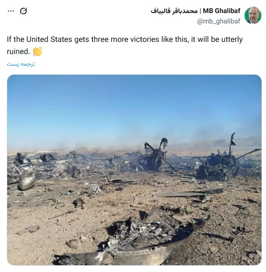Click the Grok slashed-circle icon
266x272 pixels.
click(23, 11)
